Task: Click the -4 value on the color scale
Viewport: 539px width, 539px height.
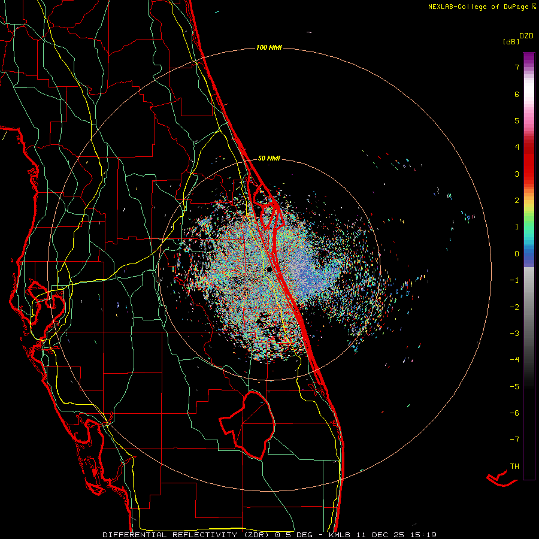Action: (x=514, y=359)
